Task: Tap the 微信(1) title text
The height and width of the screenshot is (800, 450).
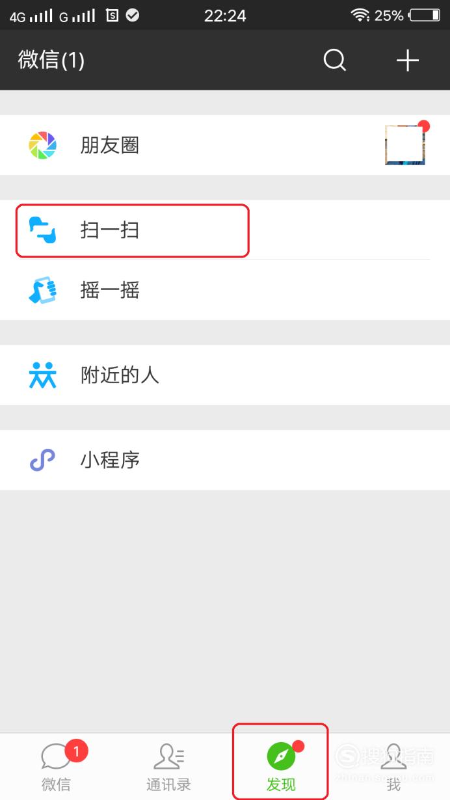Action: coord(51,60)
